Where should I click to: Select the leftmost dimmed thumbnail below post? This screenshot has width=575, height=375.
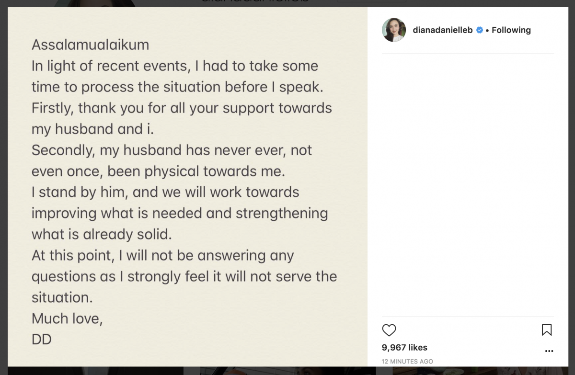[96, 371]
